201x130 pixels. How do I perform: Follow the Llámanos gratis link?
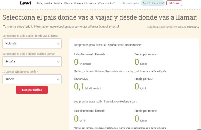click(130, 3)
